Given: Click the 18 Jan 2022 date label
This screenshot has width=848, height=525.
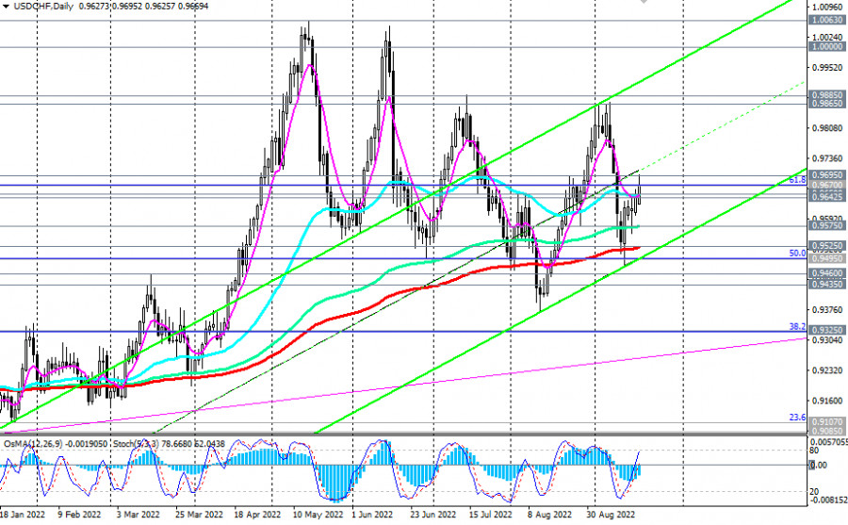Looking at the screenshot, I should point(22,517).
